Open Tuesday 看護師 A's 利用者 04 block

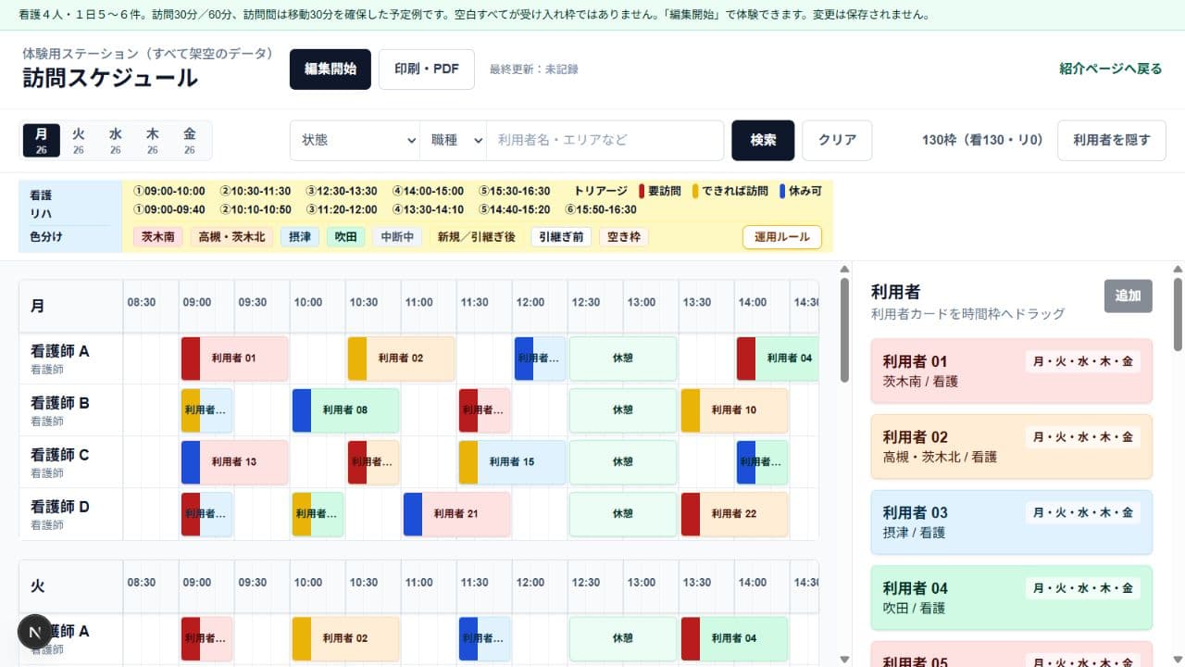point(734,639)
